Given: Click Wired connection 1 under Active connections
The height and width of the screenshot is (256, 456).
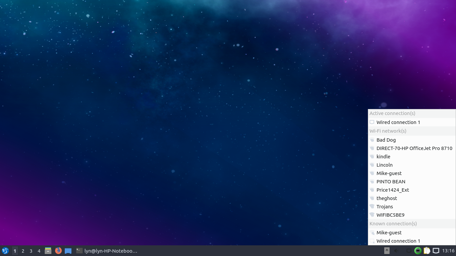Looking at the screenshot, I should (398, 122).
